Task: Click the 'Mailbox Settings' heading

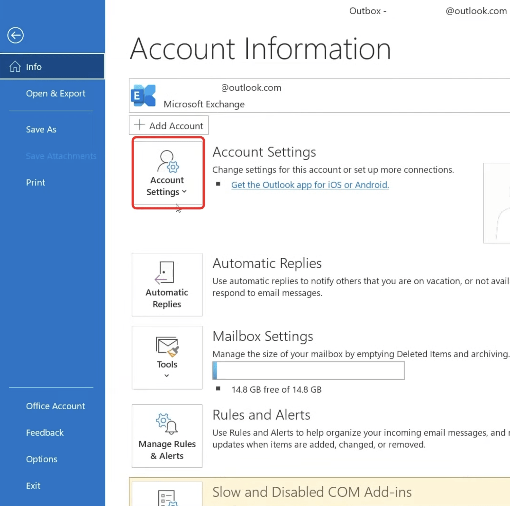Action: pos(263,336)
